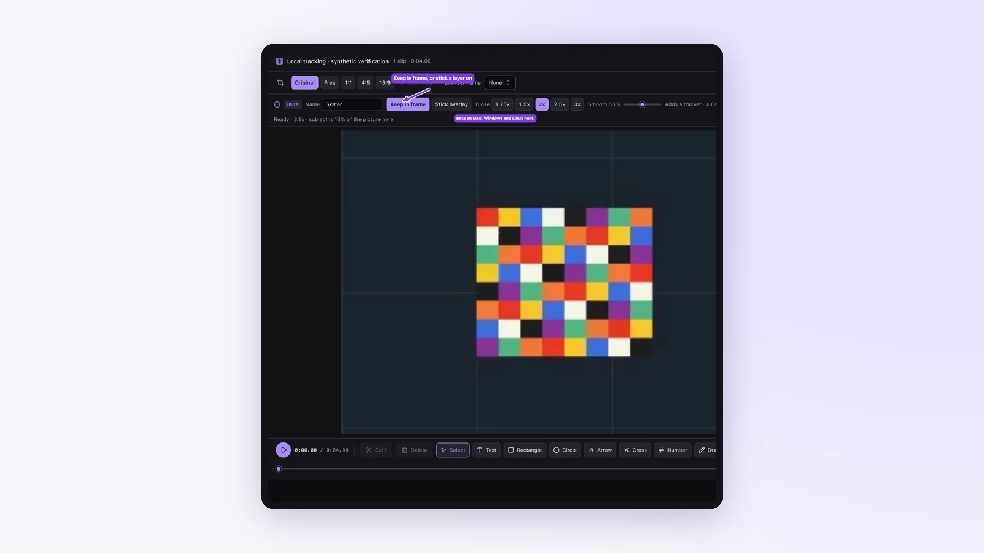Set closeness zoom to 1.25×
This screenshot has width=984, height=553.
[502, 104]
